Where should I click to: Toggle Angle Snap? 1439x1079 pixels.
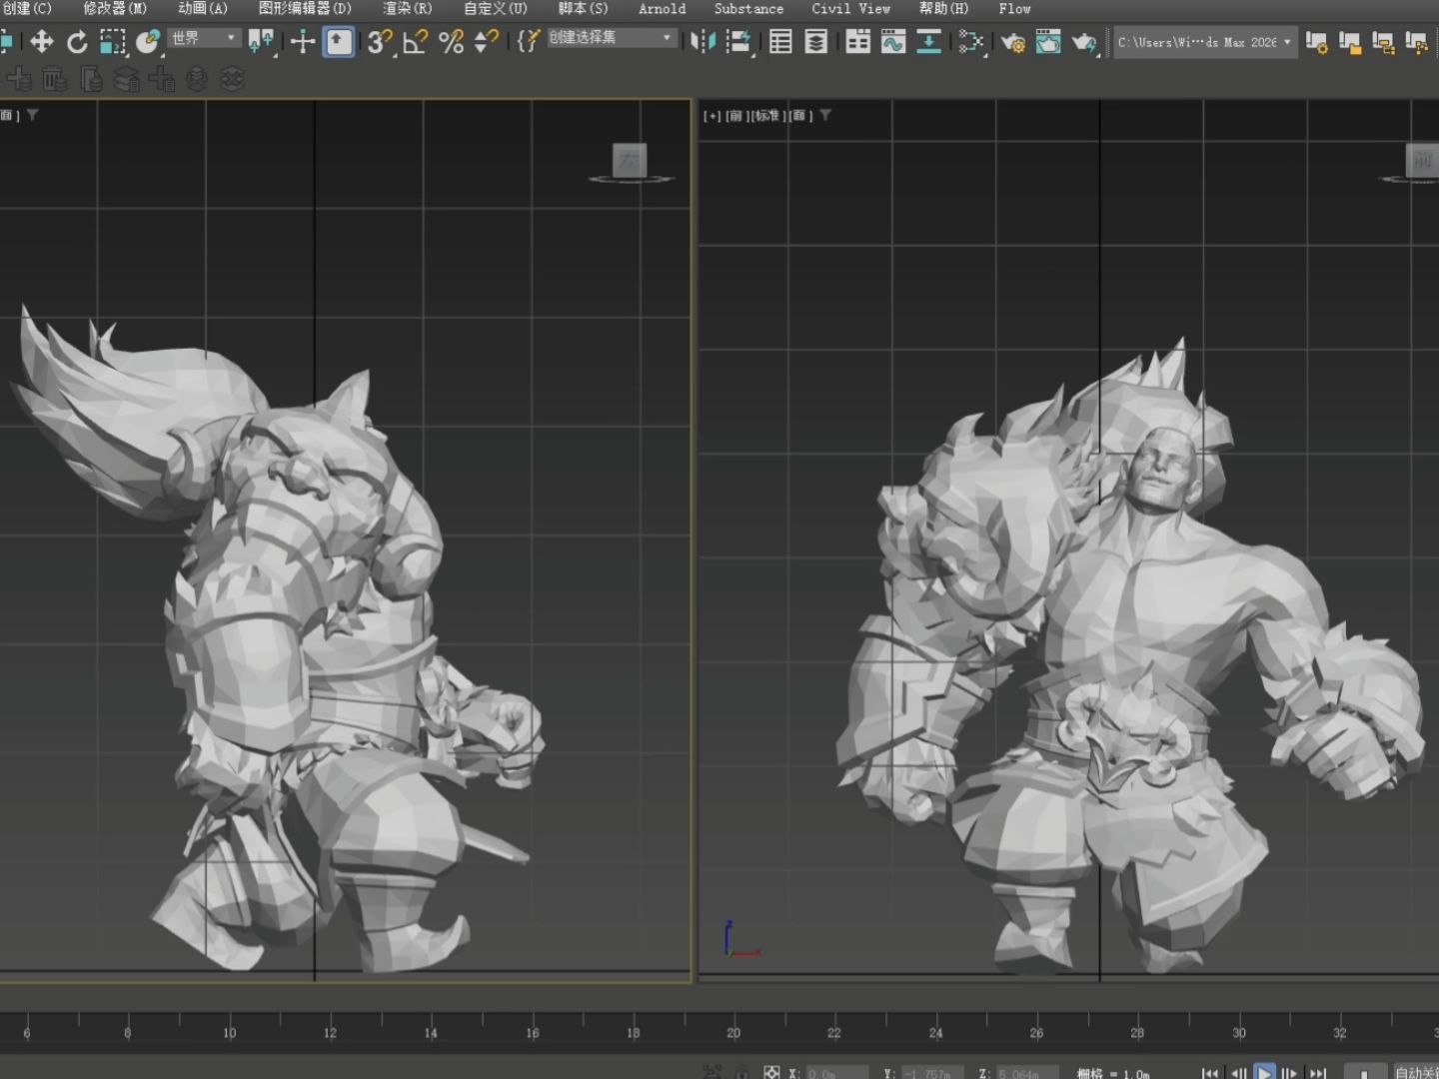click(415, 42)
